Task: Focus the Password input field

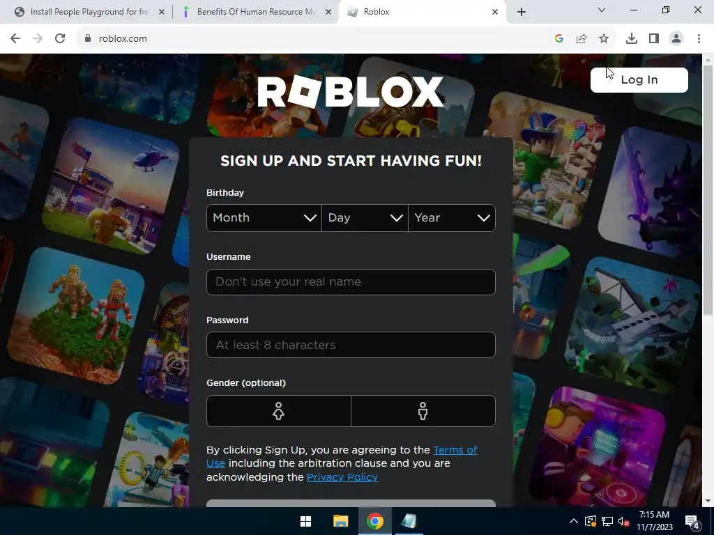Action: click(351, 345)
